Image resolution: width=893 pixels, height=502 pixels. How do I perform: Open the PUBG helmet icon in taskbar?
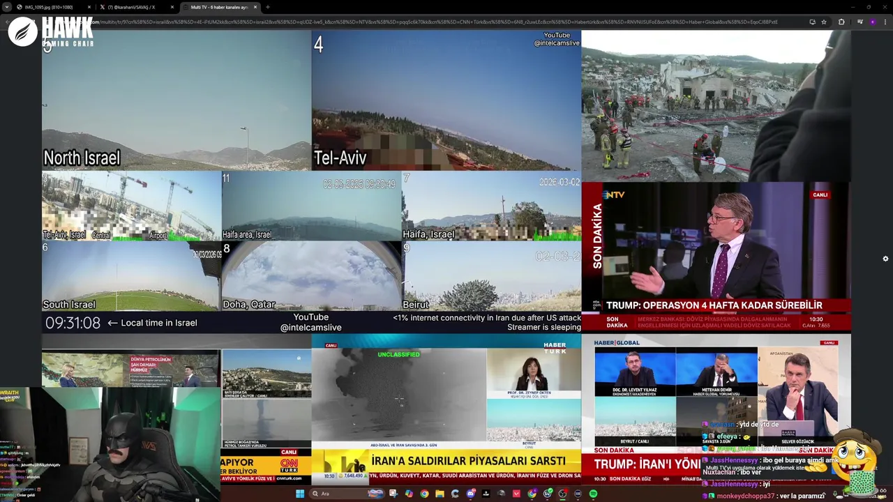[501, 494]
